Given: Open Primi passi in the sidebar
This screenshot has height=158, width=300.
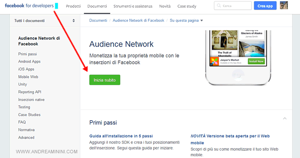Looking at the screenshot, I should point(27,54).
